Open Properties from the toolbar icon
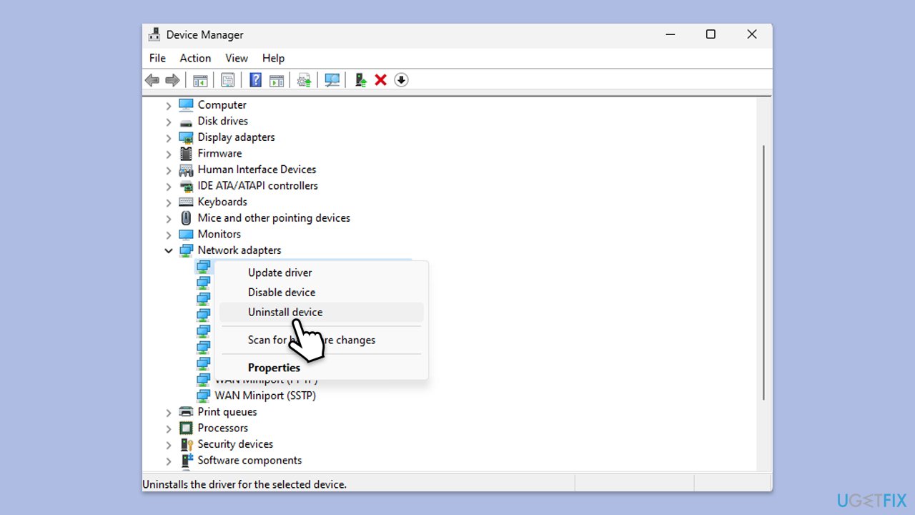The image size is (915, 515). tap(228, 80)
